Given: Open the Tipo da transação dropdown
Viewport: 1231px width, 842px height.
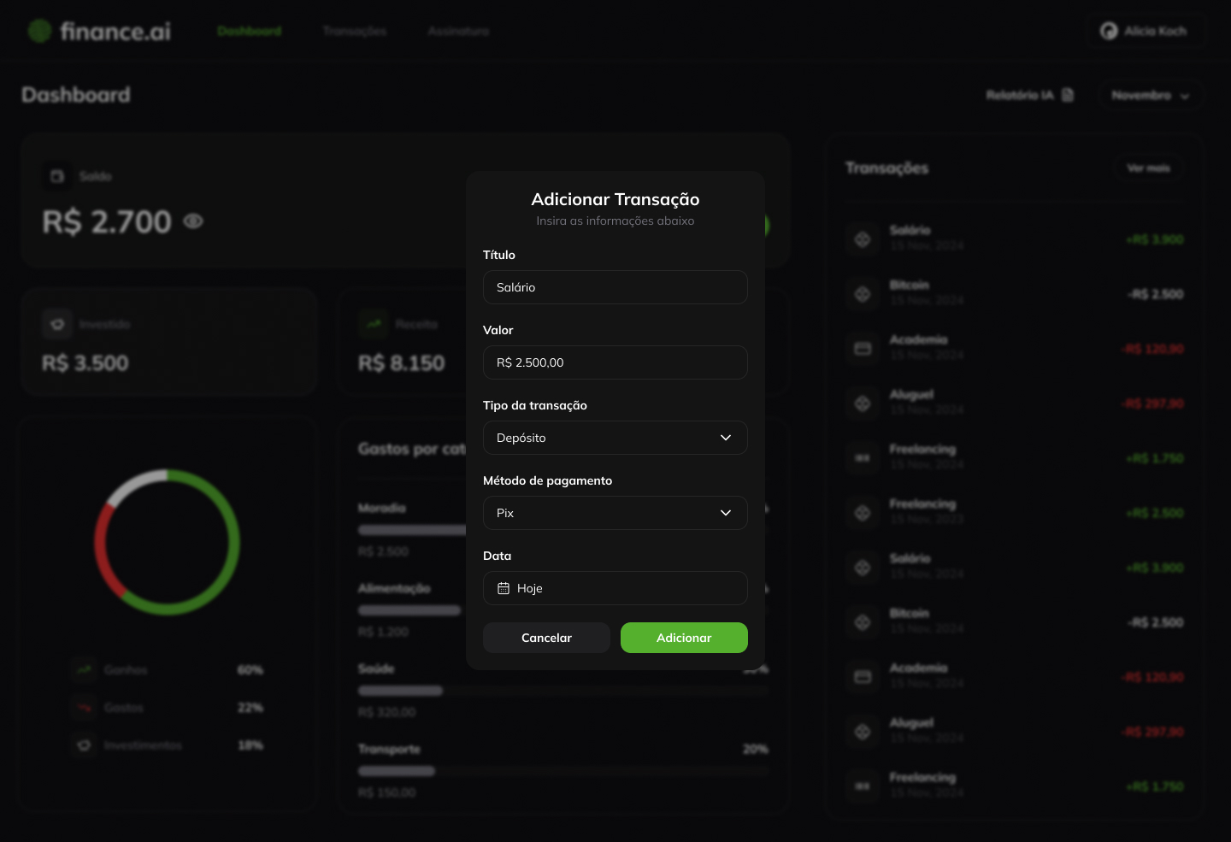Looking at the screenshot, I should click(615, 438).
